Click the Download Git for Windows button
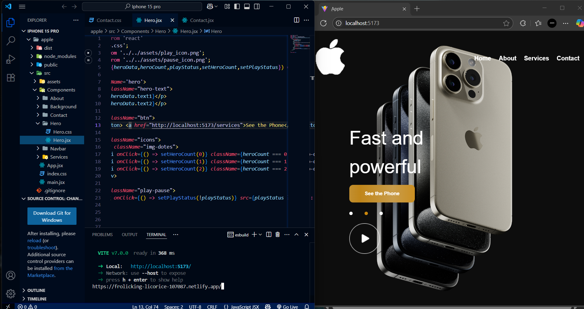Screen dimensions: 584x309 [x=52, y=216]
